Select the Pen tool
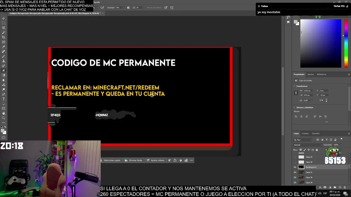 click(x=4, y=94)
